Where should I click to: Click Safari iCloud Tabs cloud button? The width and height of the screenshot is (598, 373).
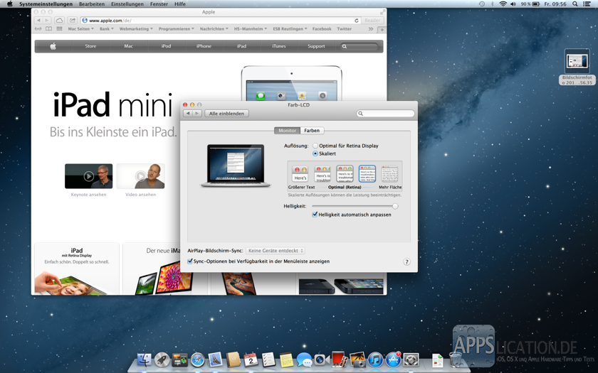tap(59, 21)
